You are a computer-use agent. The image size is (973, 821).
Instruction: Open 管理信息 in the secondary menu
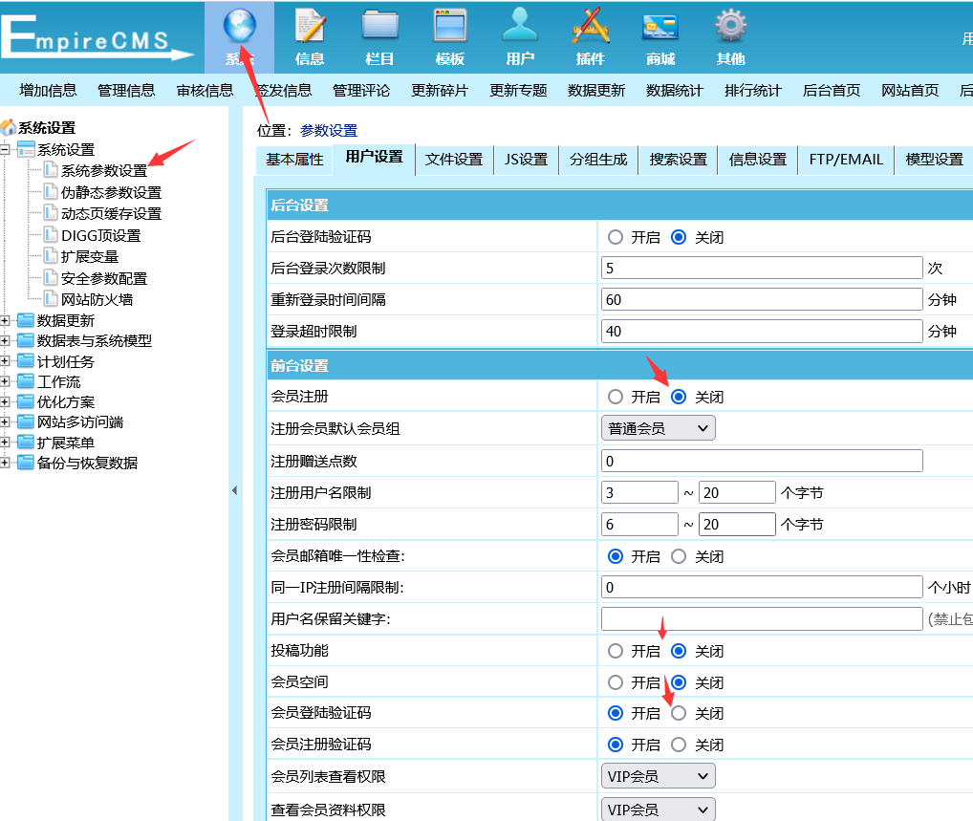126,91
